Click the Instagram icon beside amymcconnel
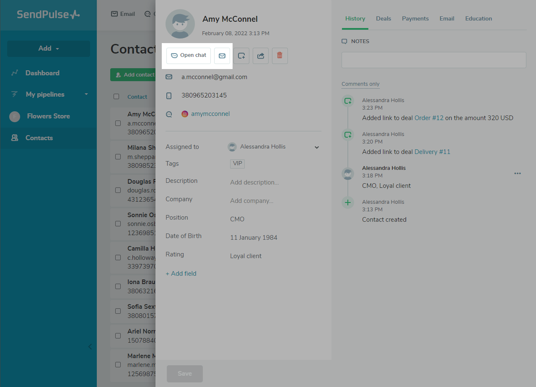 [185, 114]
